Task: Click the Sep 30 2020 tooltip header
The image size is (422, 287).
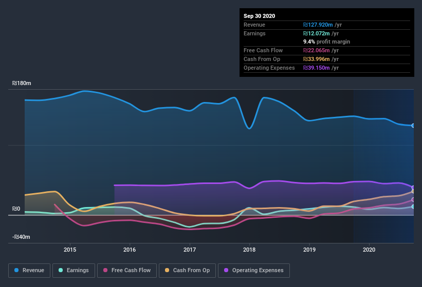Action: pos(259,16)
